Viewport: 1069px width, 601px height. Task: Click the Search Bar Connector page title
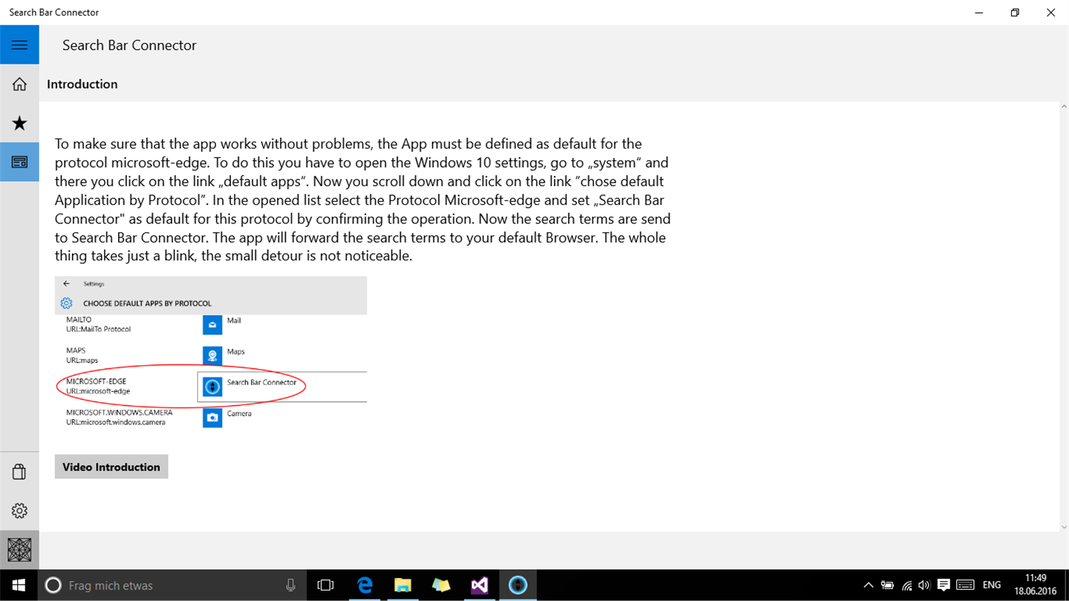point(129,45)
